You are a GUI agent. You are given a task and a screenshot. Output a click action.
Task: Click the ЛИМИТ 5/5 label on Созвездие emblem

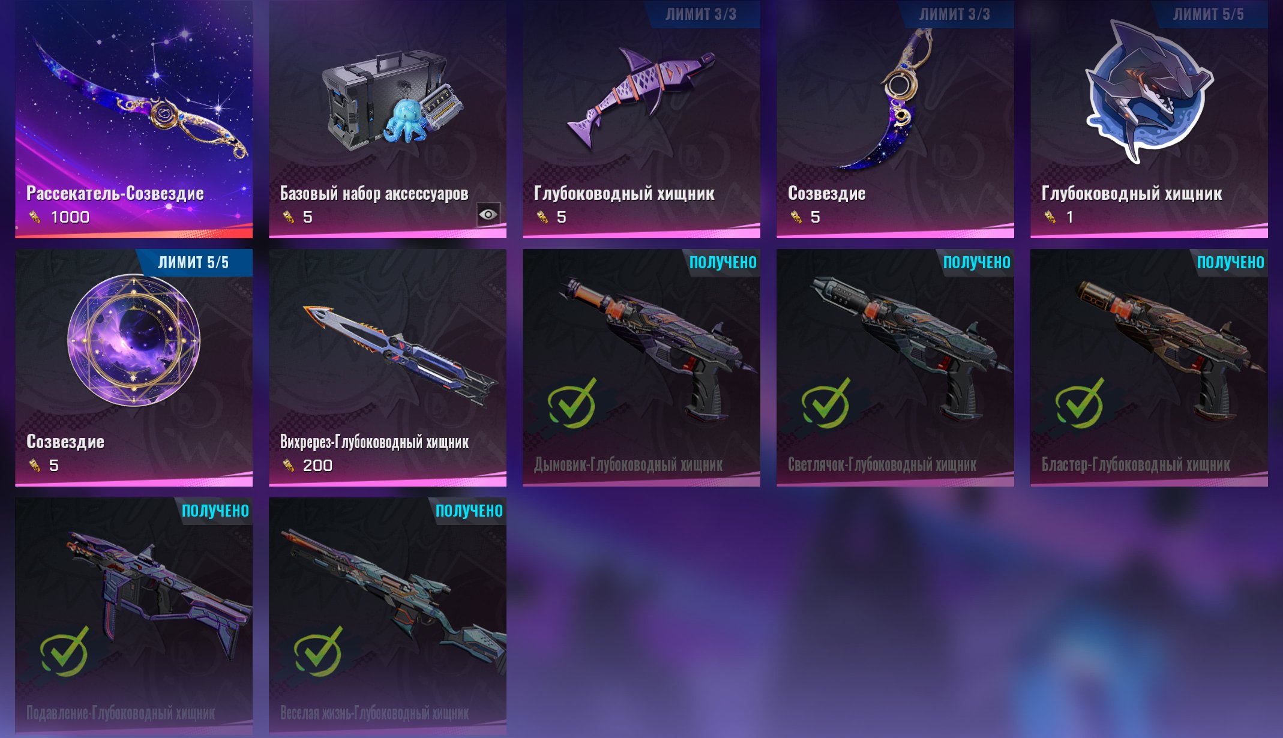click(193, 263)
